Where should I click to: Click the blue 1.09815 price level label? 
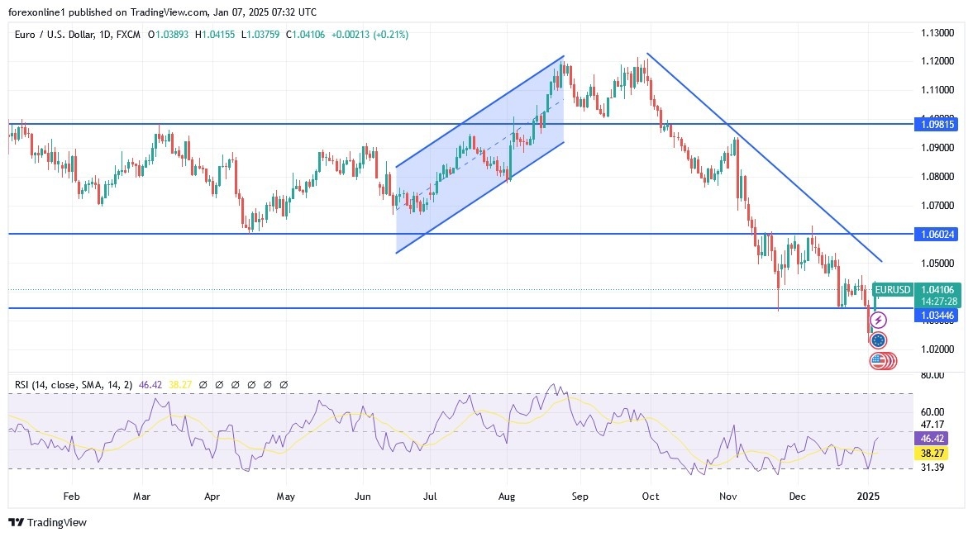(x=935, y=125)
